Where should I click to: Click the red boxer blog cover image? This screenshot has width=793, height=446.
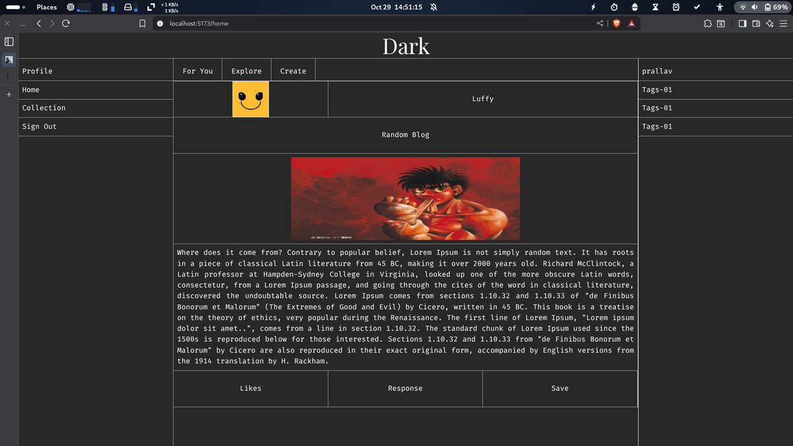(405, 198)
